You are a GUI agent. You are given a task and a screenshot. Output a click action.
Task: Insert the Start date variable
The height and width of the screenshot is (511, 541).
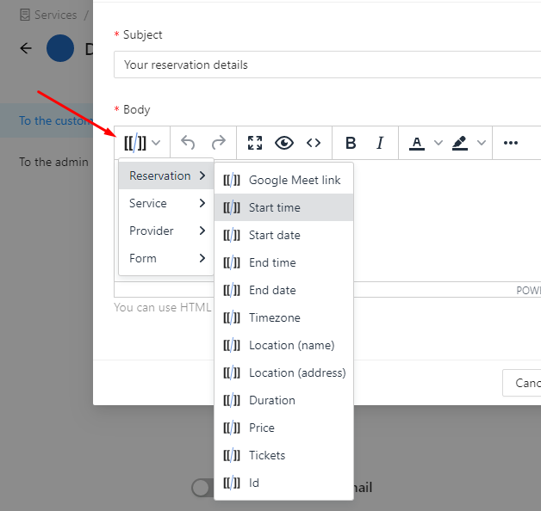coord(283,235)
